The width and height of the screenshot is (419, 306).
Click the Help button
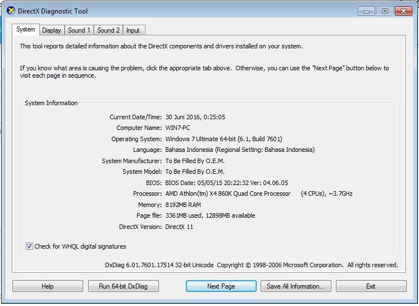[48, 286]
